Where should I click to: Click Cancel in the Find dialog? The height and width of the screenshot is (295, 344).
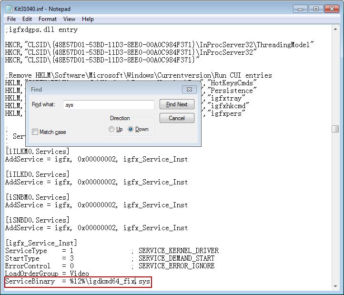pyautogui.click(x=177, y=118)
